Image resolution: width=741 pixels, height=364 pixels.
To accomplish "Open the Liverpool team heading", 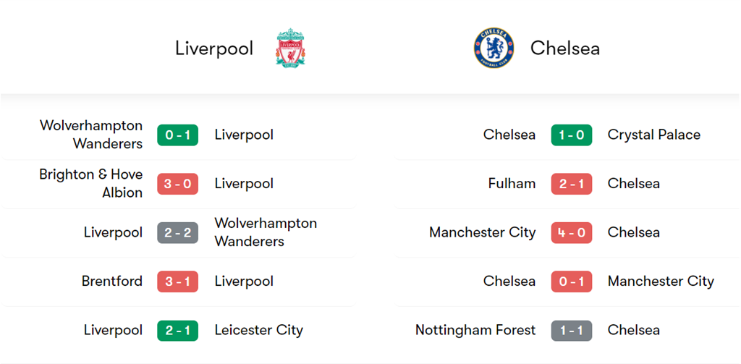I will point(214,48).
